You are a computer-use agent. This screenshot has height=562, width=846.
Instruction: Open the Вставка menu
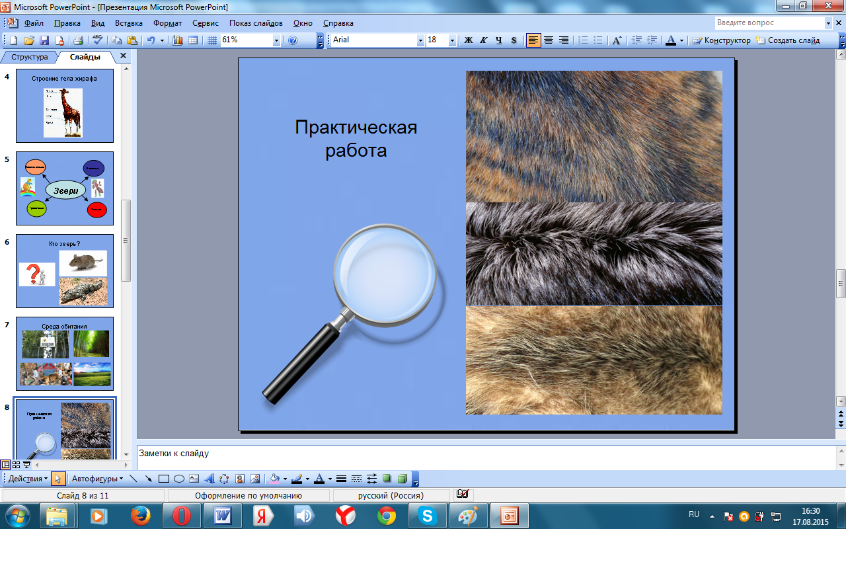click(129, 23)
